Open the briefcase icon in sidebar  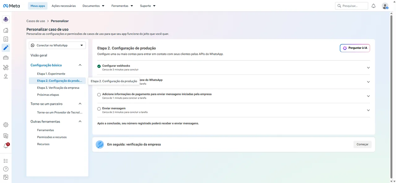[6, 58]
